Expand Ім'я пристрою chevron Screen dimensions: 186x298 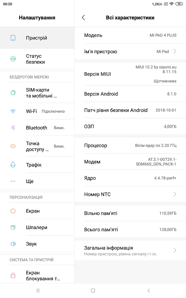175,52
